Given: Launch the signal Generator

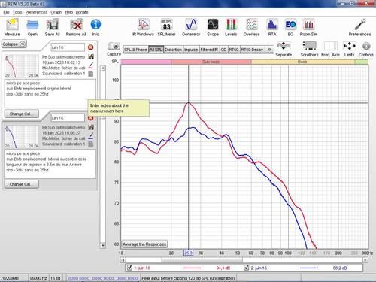Looking at the screenshot, I should click(191, 25).
